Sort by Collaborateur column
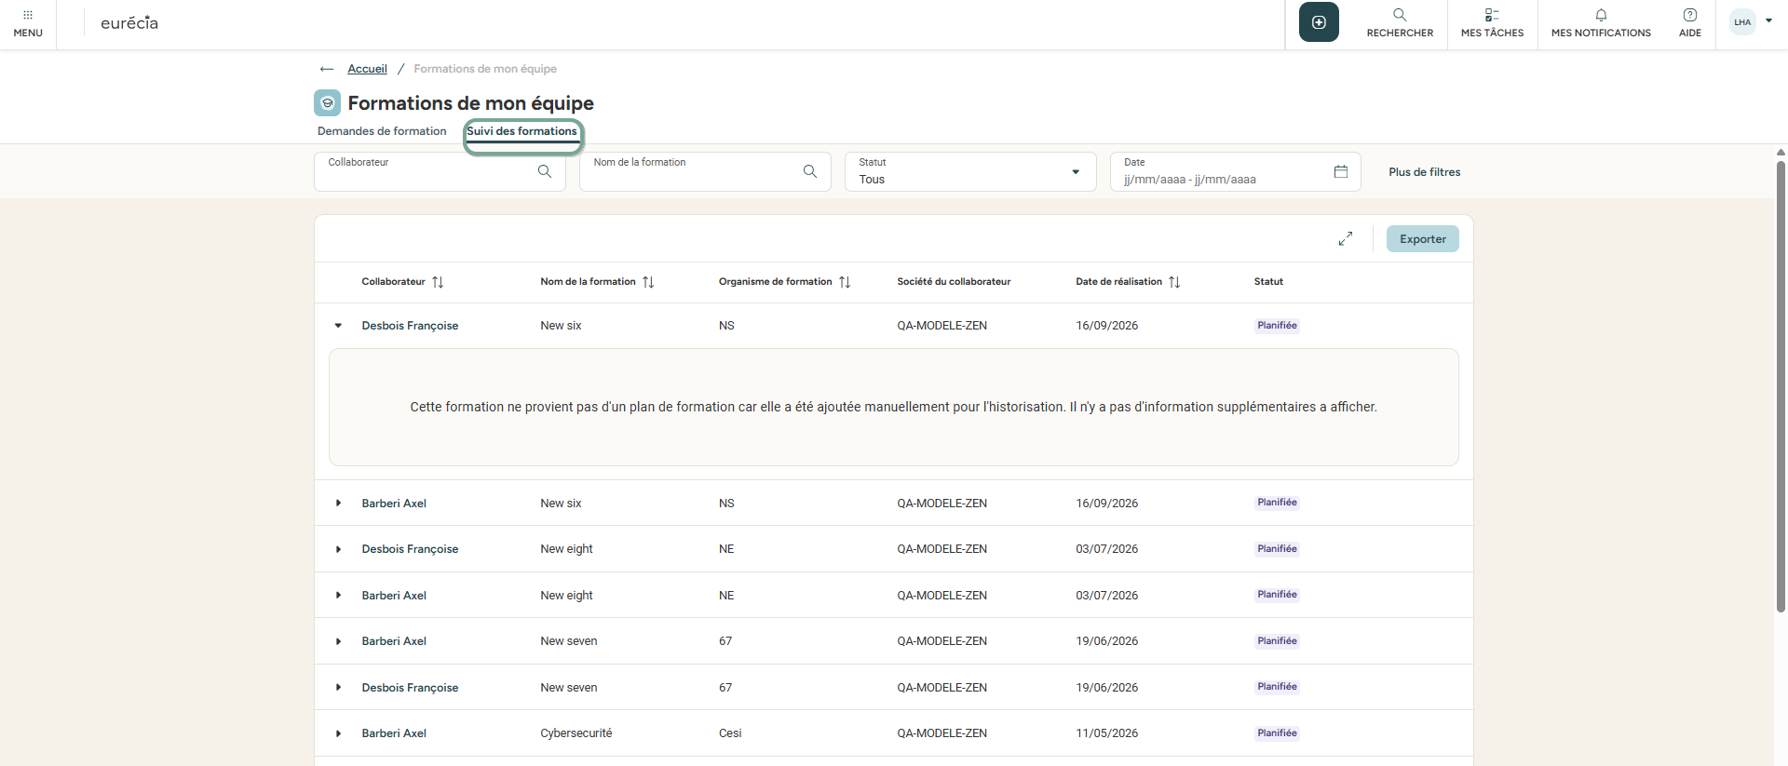 [x=438, y=282]
